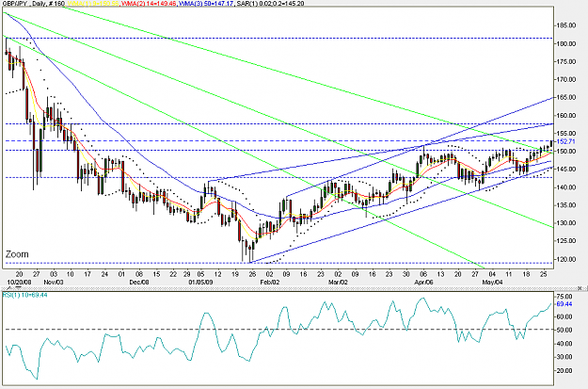Click the 165.00 price axis label
588x389 pixels.
(x=566, y=97)
